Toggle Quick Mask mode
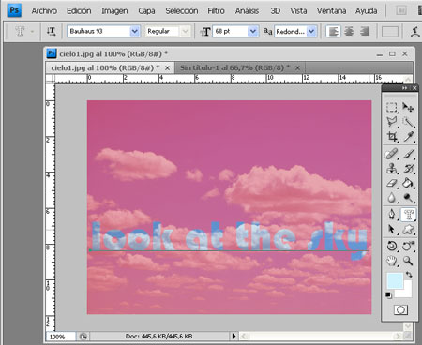Screen dimensions: 422x345 tap(400, 310)
